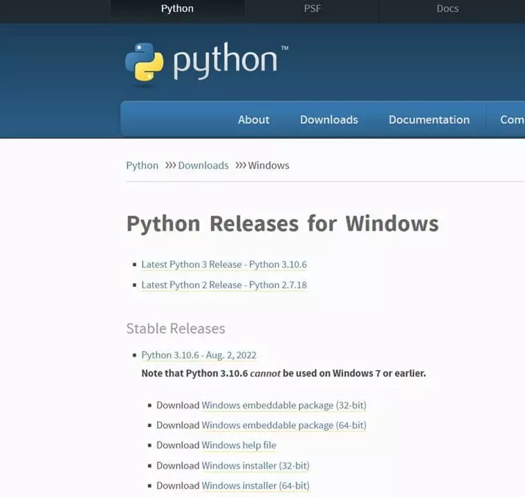This screenshot has width=525, height=497.
Task: Open the partially visible Community menu
Action: point(512,120)
